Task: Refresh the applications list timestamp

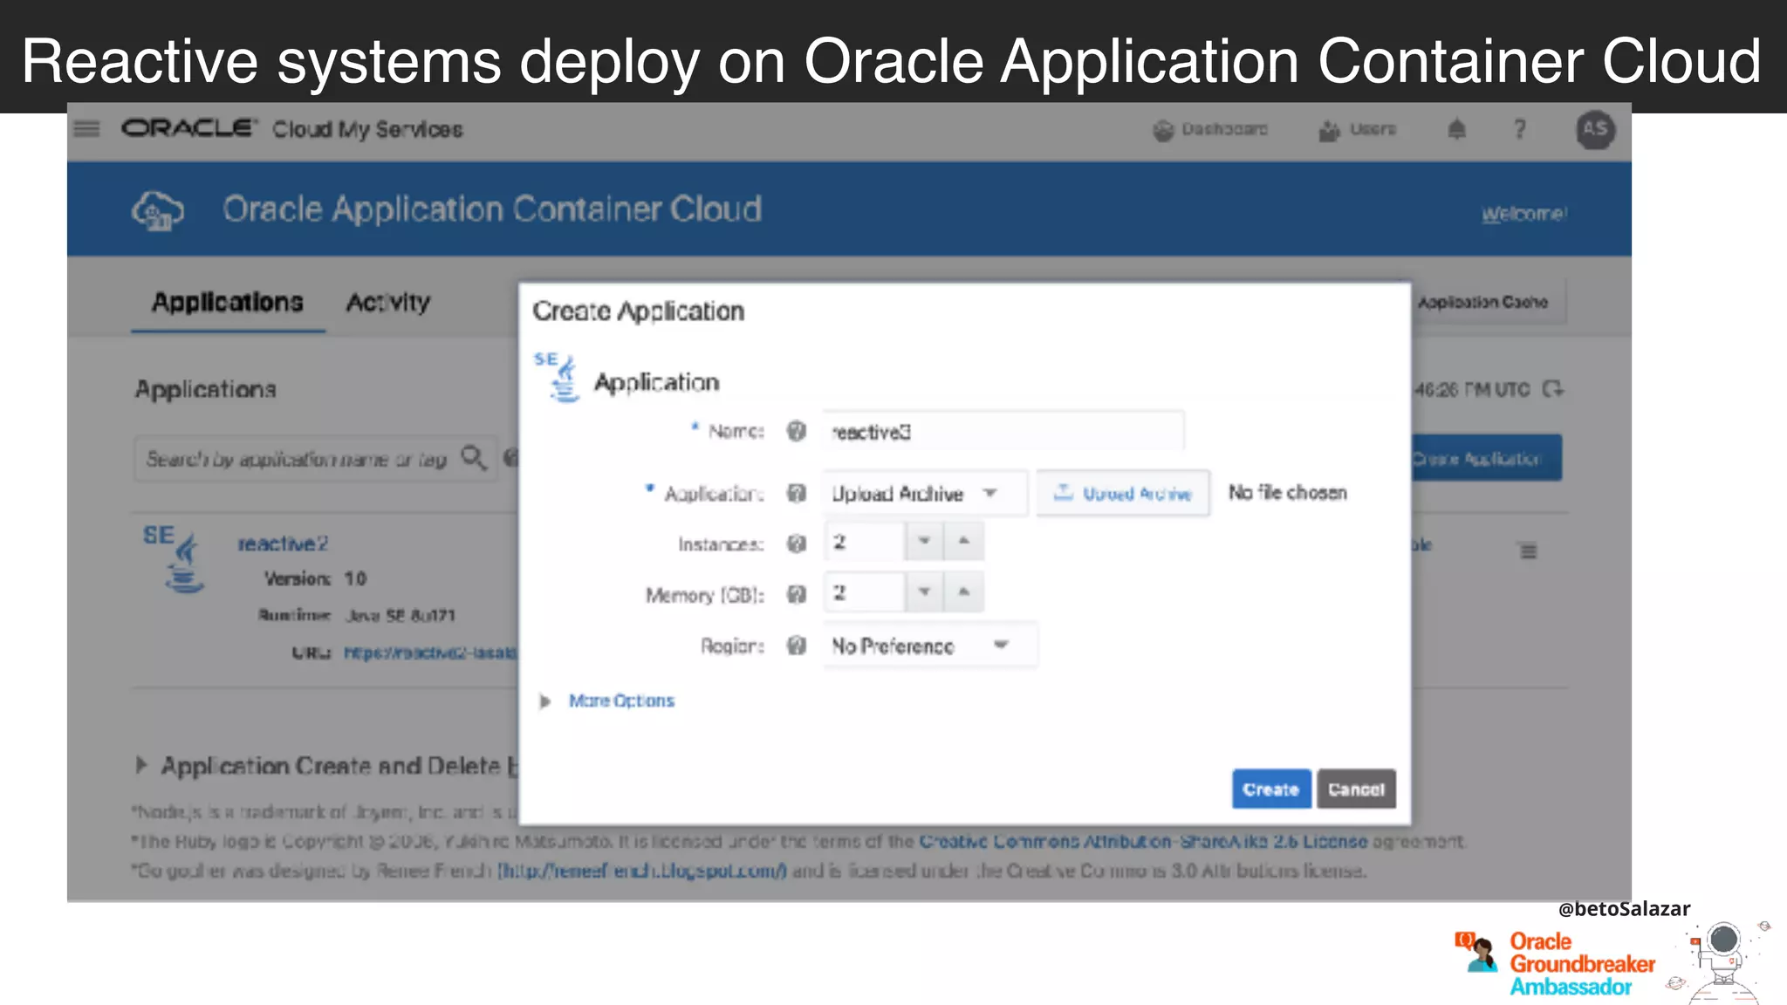Action: [x=1553, y=389]
